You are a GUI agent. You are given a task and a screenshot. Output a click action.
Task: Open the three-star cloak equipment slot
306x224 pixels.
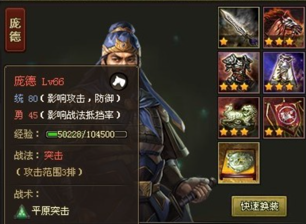click(284, 73)
